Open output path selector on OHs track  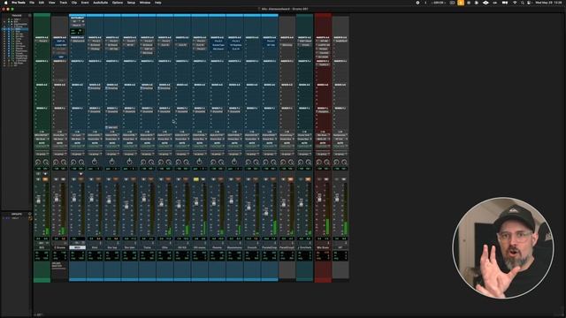point(164,139)
